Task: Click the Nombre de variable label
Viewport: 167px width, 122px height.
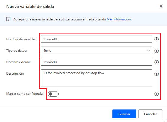Action: [x=21, y=39]
